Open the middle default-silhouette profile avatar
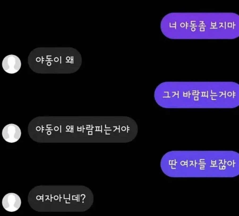Screen dimensions: 239x216 (x=12, y=133)
